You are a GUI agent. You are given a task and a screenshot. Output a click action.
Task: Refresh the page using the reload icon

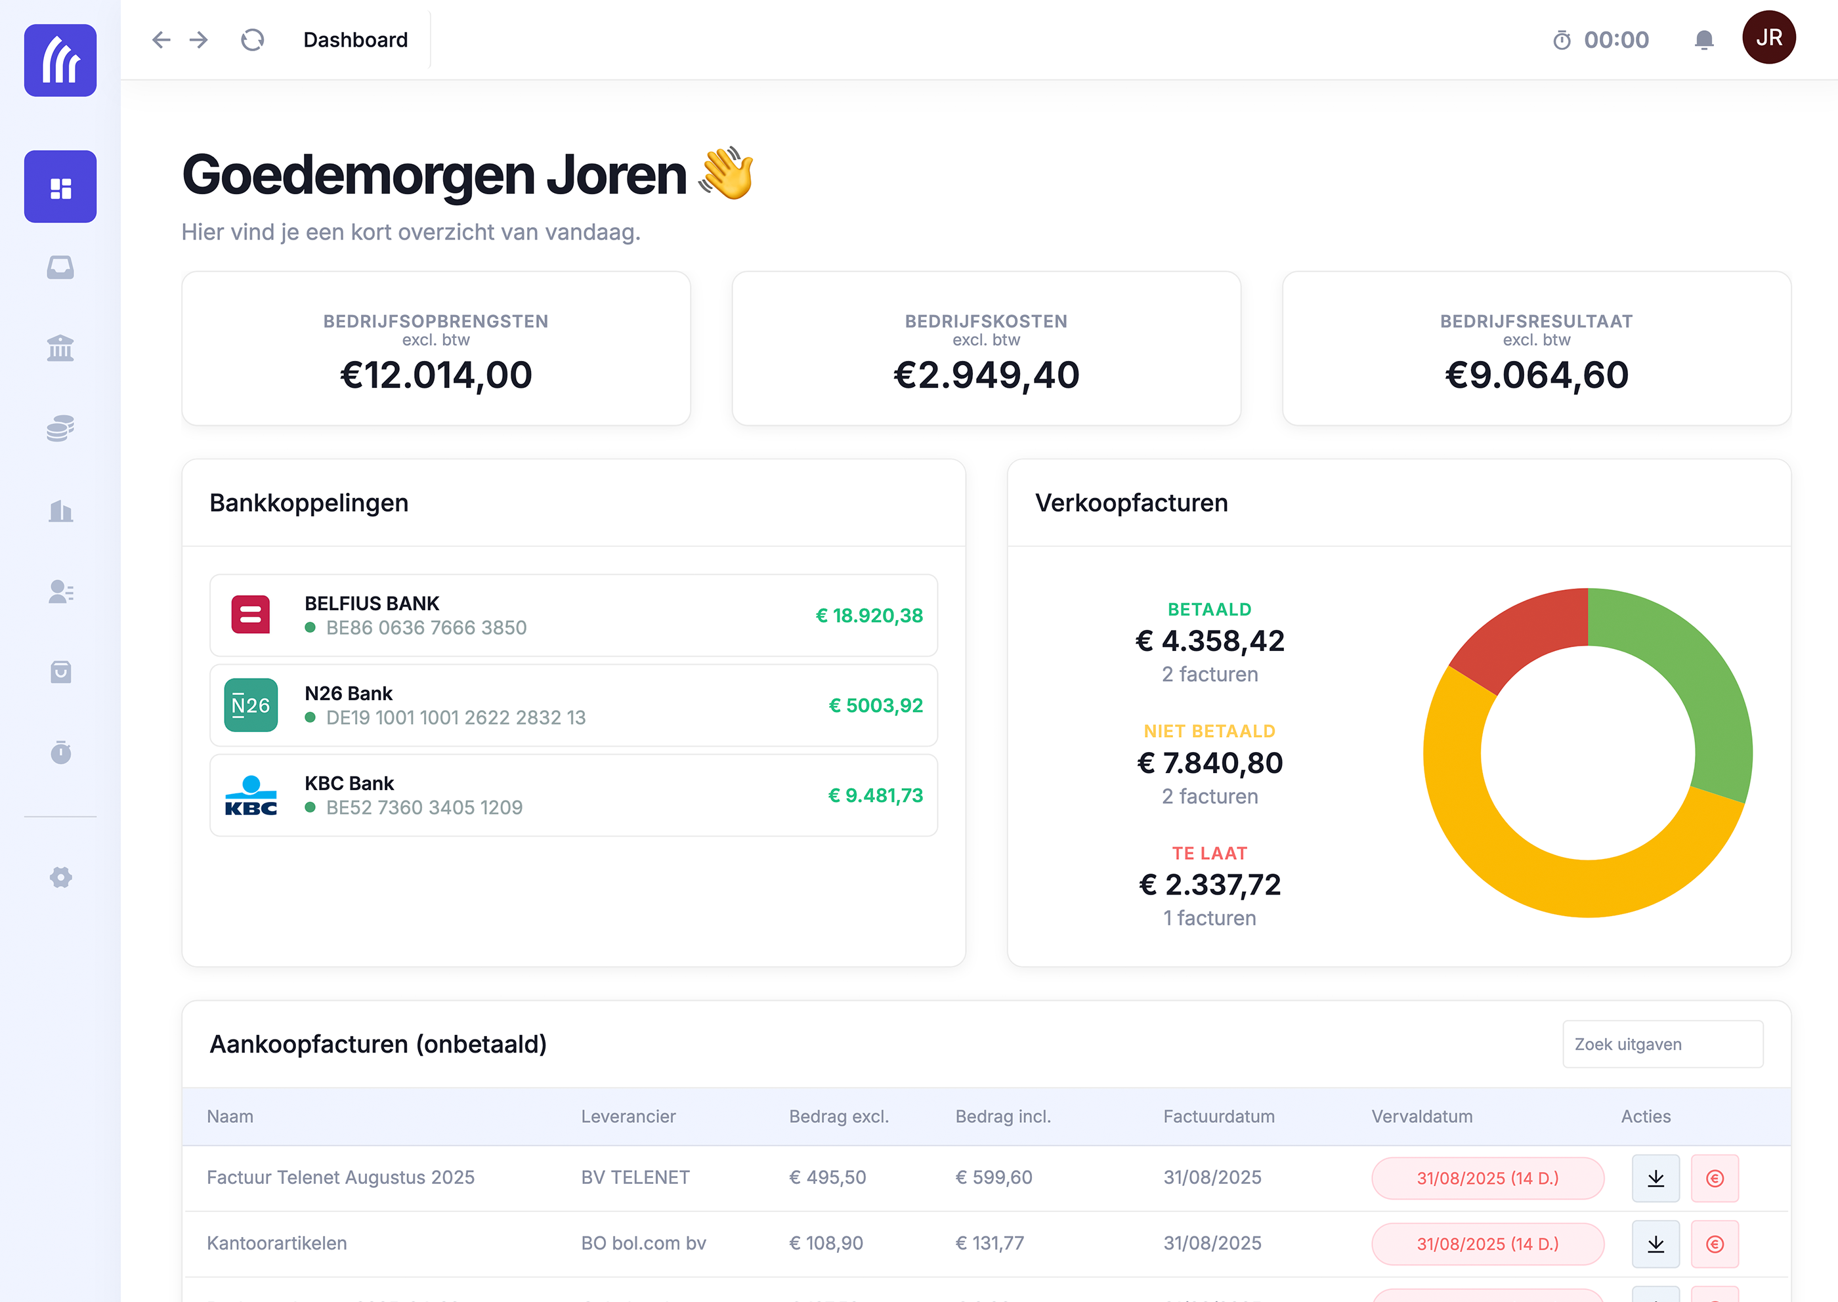tap(252, 39)
